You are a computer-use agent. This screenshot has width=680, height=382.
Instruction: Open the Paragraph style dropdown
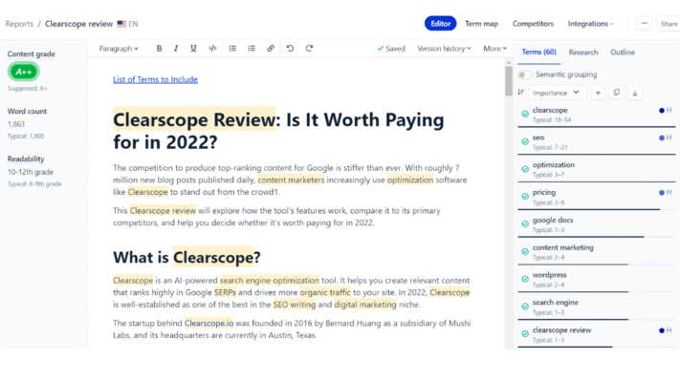(x=119, y=49)
